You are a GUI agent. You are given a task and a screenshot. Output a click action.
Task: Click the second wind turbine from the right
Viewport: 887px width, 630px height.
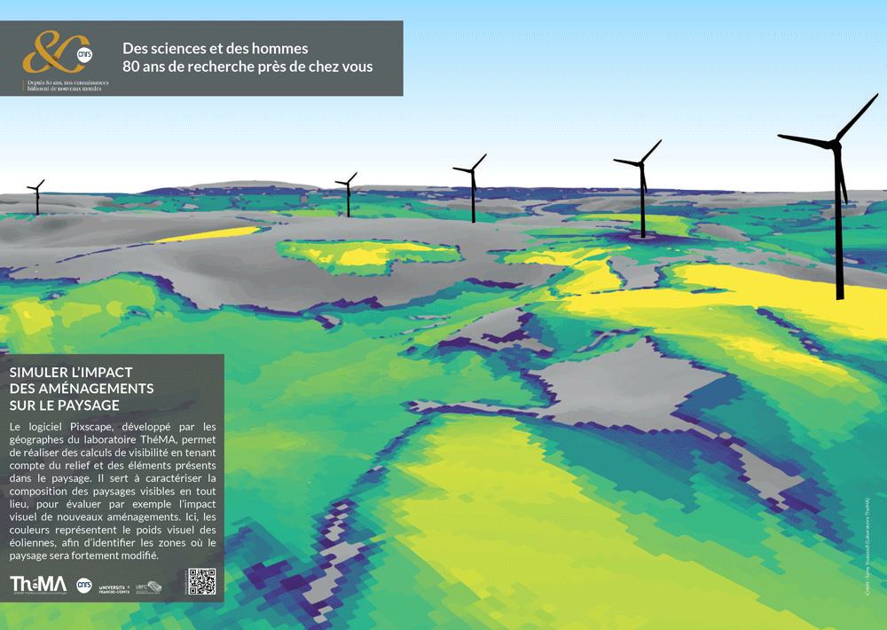pos(642,197)
